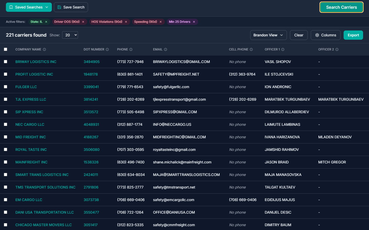Click the DOT NUMBER info icon

click(107, 49)
